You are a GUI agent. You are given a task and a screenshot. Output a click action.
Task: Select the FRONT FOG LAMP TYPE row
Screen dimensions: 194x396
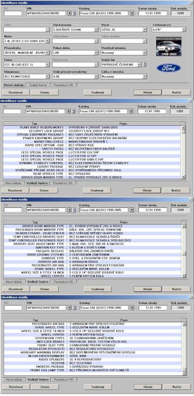93,370
